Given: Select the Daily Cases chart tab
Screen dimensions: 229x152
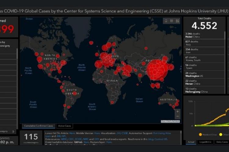Looking at the screenshot, I should tap(222, 142).
